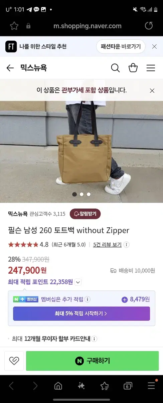
Task: Close the 패션타운 style recommendation banner
Action: (154, 47)
